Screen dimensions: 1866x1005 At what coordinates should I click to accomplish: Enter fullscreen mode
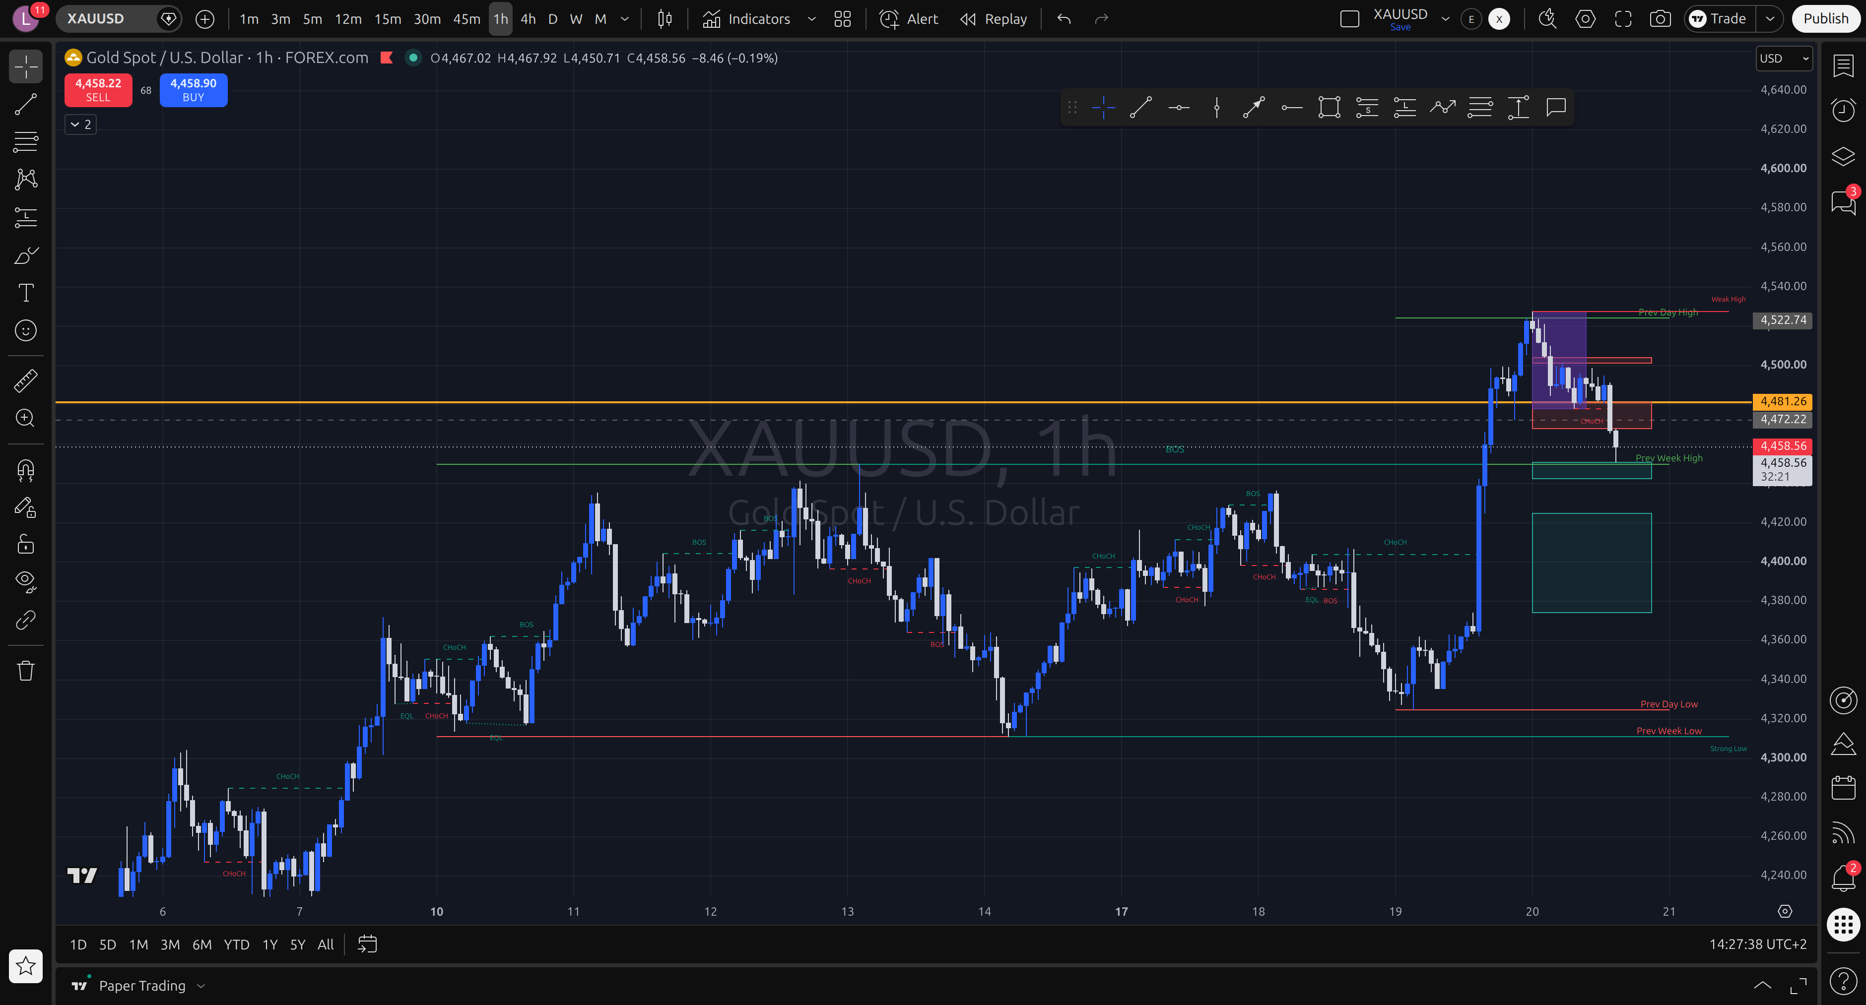click(1623, 19)
